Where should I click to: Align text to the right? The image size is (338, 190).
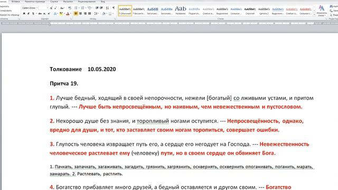[x=85, y=14]
